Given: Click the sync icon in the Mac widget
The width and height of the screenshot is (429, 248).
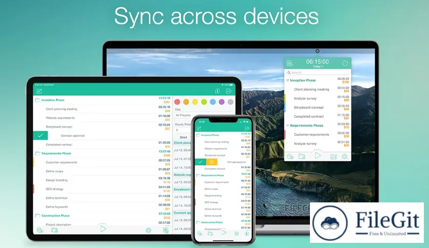Looking at the screenshot, I should tap(345, 64).
